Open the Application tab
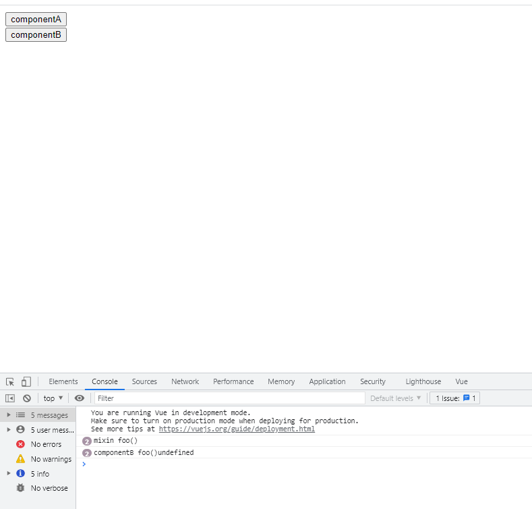 pyautogui.click(x=327, y=381)
